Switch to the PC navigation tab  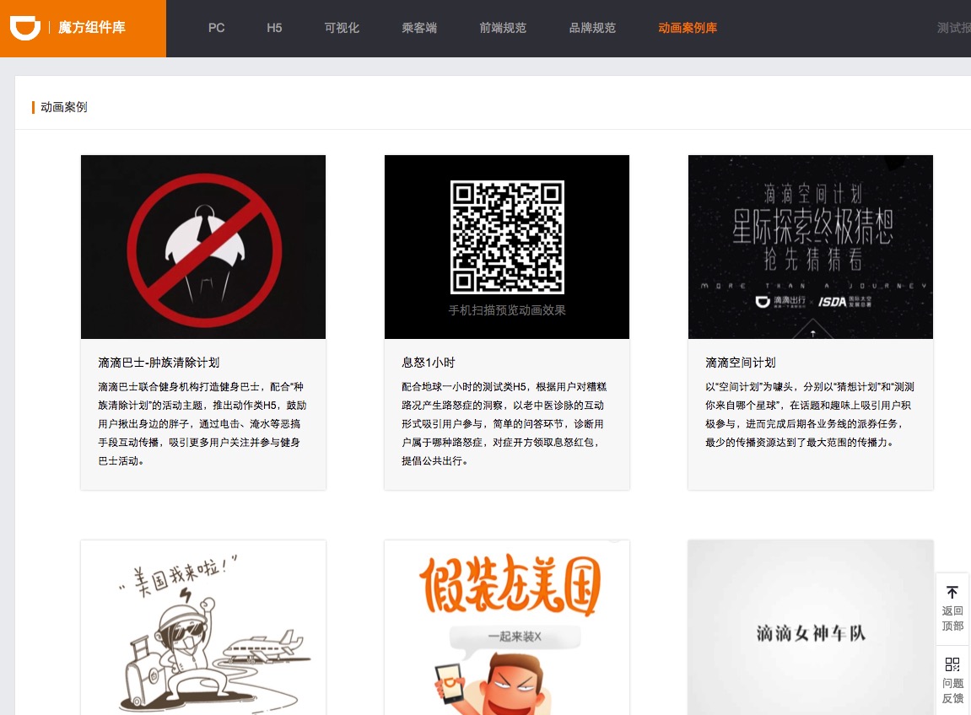[216, 28]
